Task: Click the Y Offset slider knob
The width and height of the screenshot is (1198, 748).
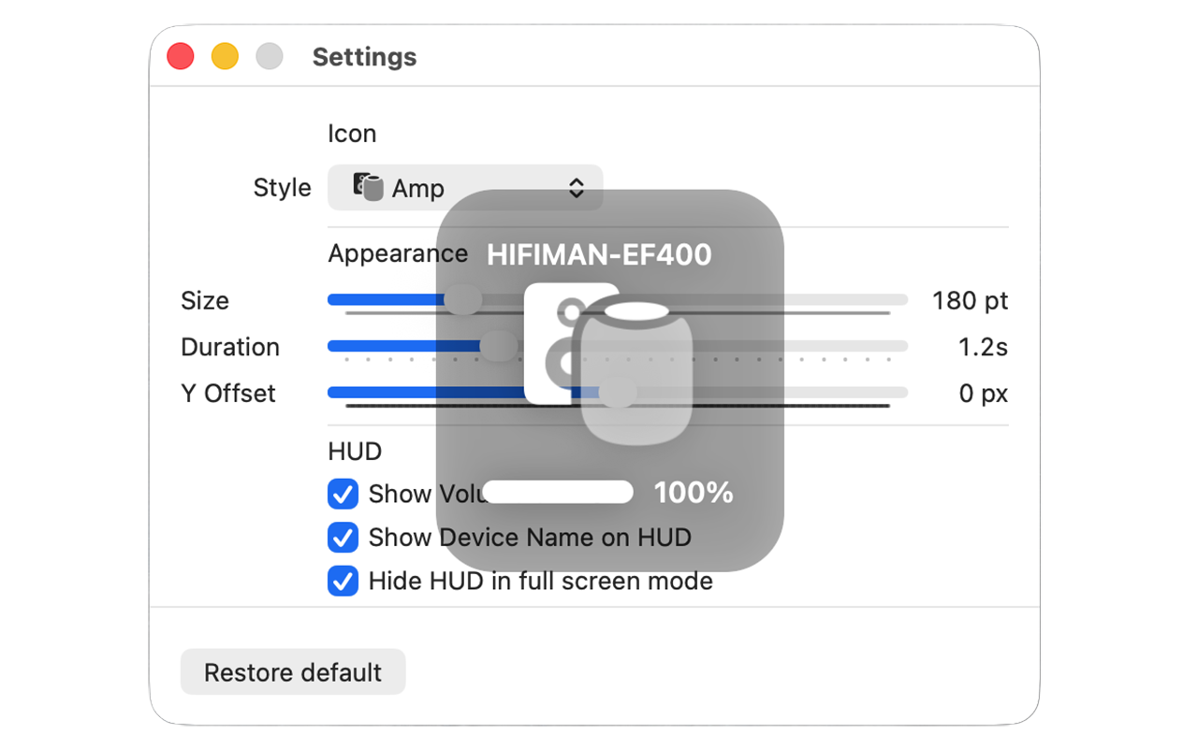Action: 618,393
